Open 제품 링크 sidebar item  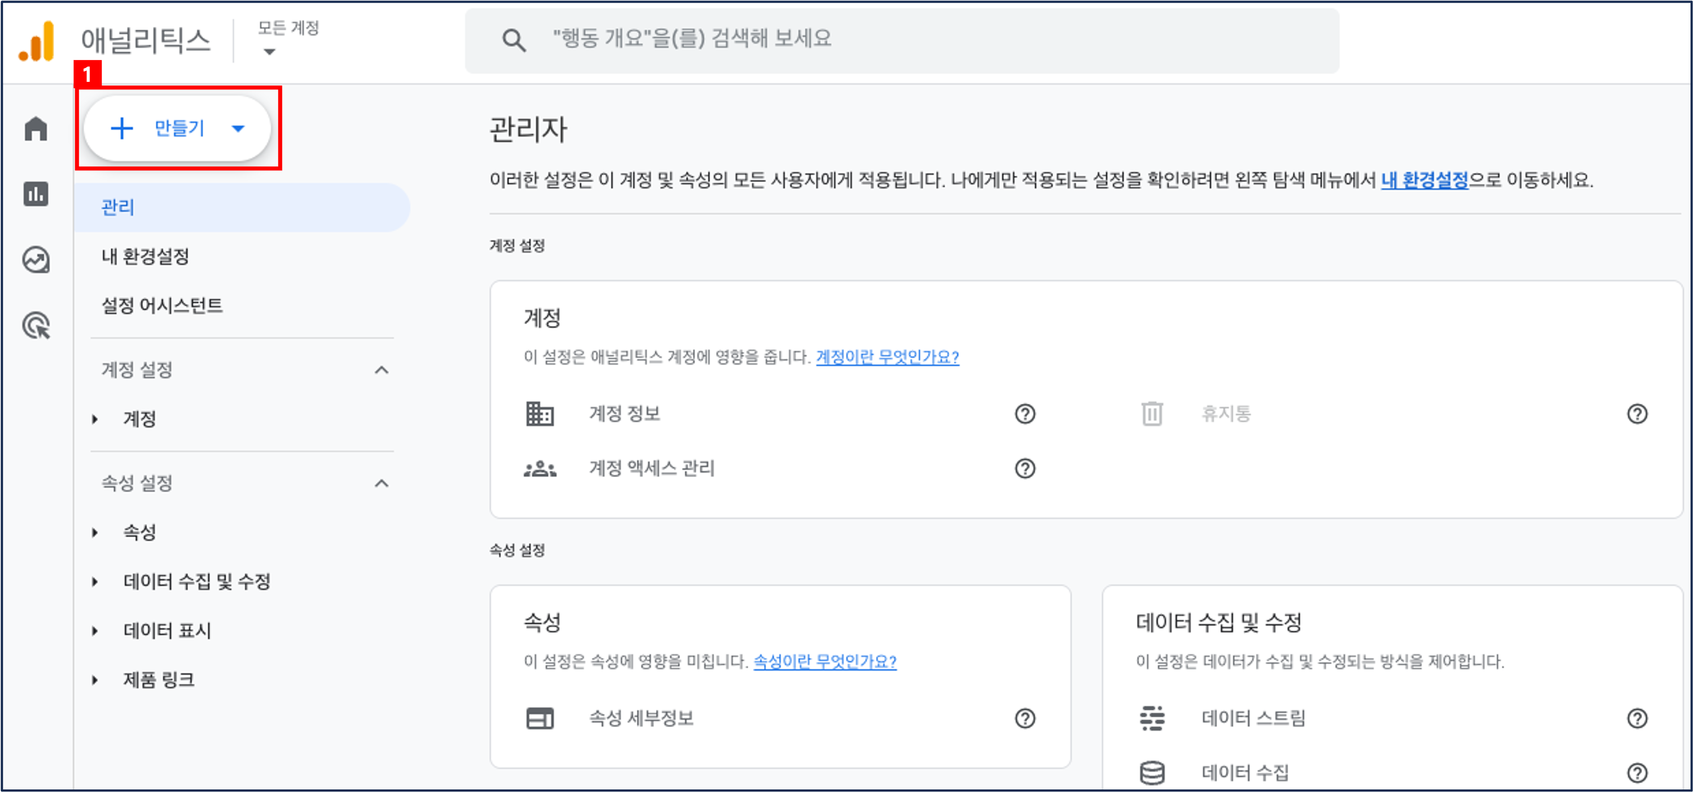[158, 680]
